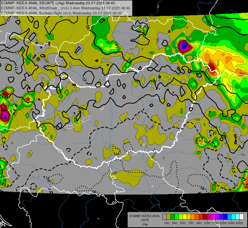Click the 500 value under the legend bar
Image resolution: width=248 pixels, height=228 pixels.
[x=183, y=223]
